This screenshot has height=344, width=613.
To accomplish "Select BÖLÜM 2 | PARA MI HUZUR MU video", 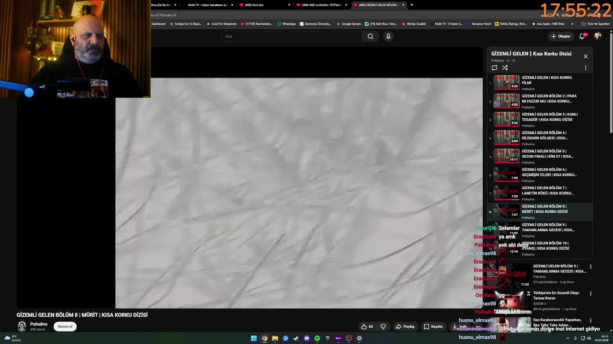I will (x=540, y=101).
